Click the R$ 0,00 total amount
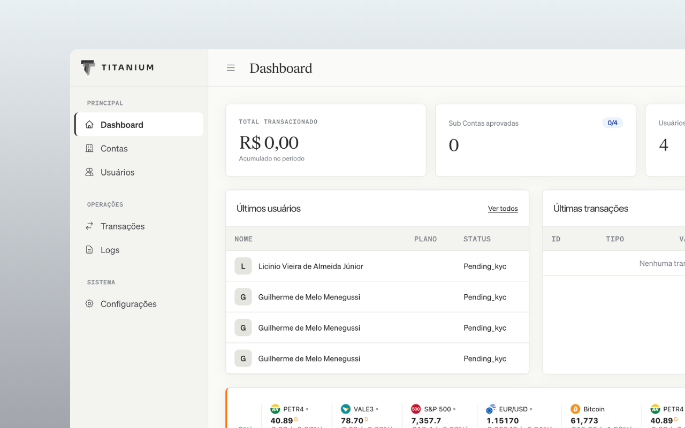This screenshot has height=428, width=685. point(269,143)
